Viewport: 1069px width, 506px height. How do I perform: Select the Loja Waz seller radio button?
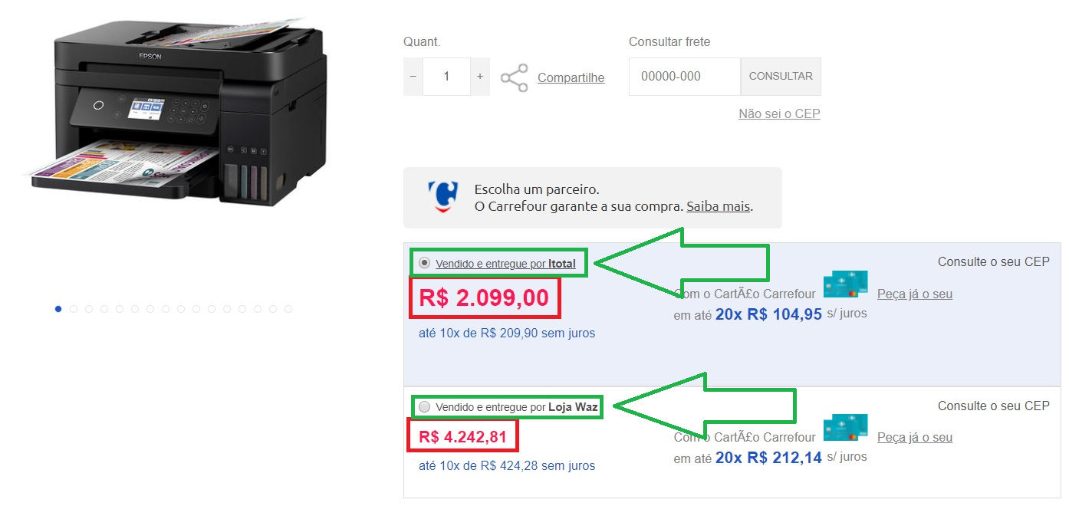(424, 407)
